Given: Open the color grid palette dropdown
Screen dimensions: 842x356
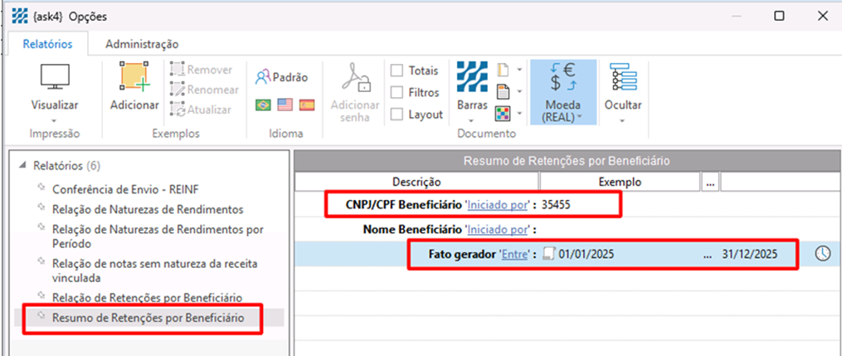Looking at the screenshot, I should 509,112.
